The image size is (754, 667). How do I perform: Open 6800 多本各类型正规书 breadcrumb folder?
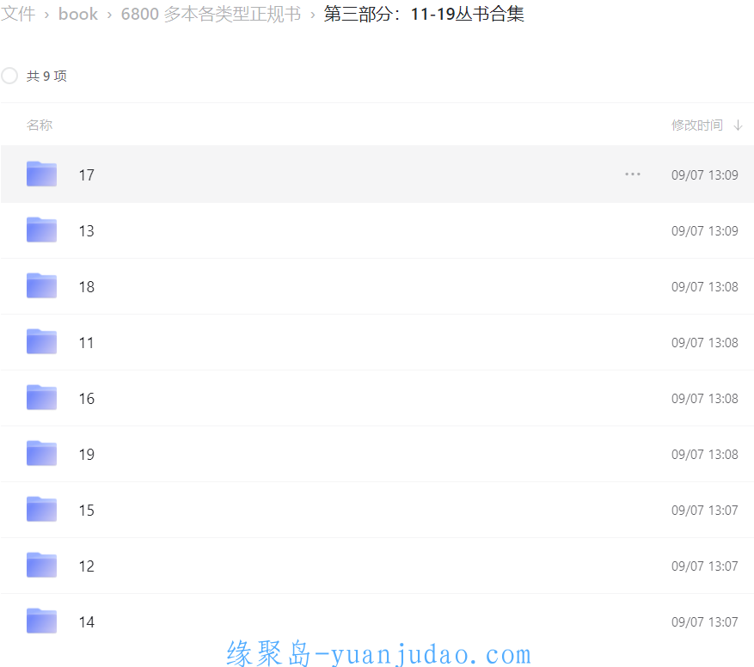click(x=211, y=15)
